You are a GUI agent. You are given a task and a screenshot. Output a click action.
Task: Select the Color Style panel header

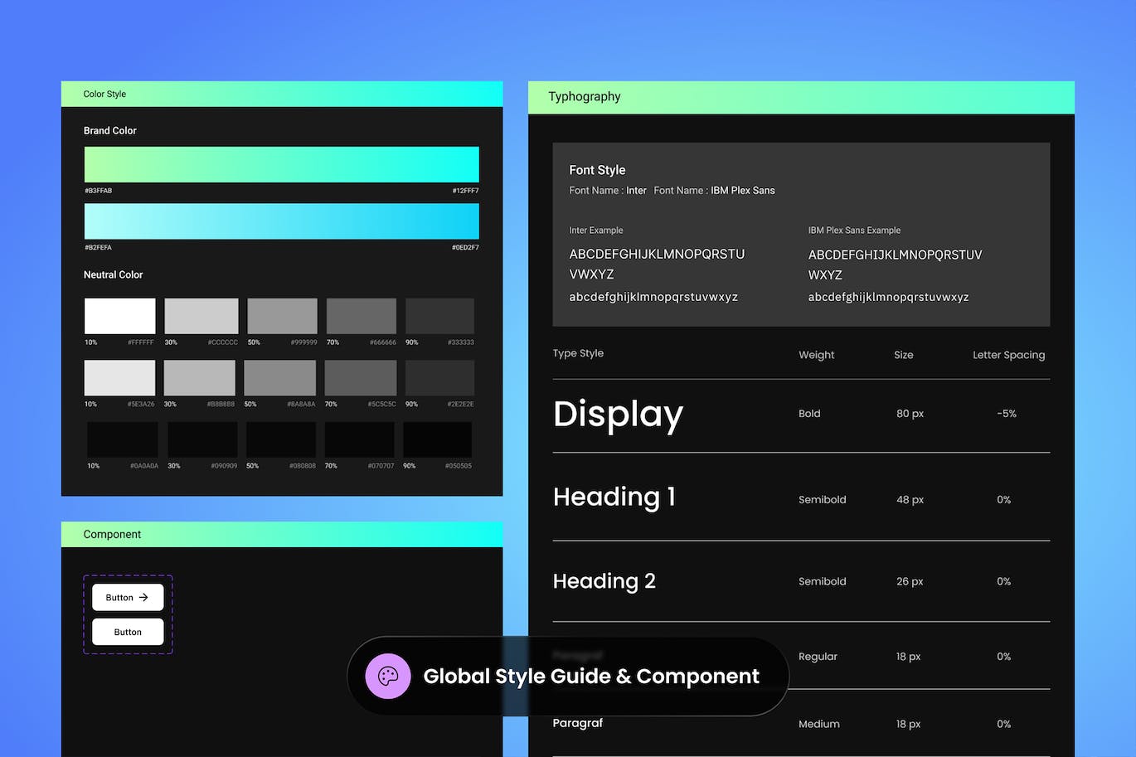(x=282, y=94)
